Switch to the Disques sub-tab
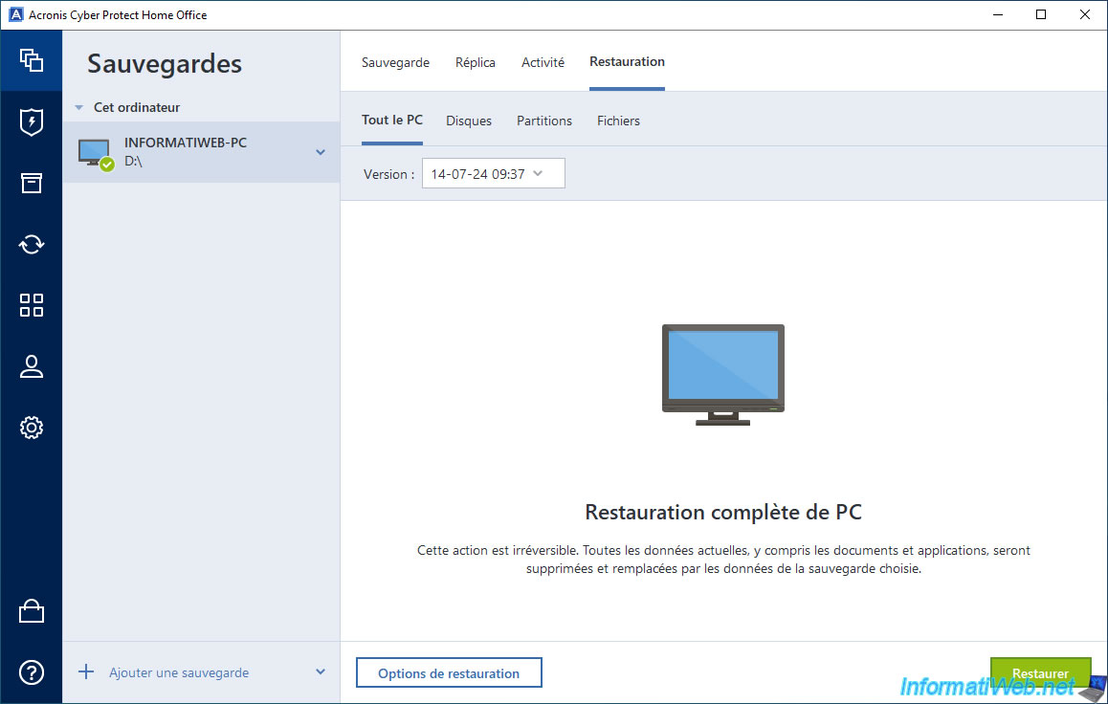The height and width of the screenshot is (704, 1108). (469, 121)
